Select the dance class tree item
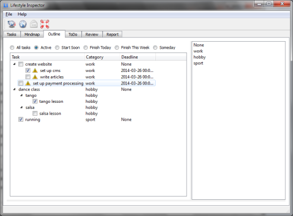The height and width of the screenshot is (216, 293). (29, 89)
